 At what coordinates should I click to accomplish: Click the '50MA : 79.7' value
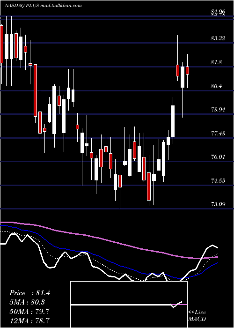point(29,312)
